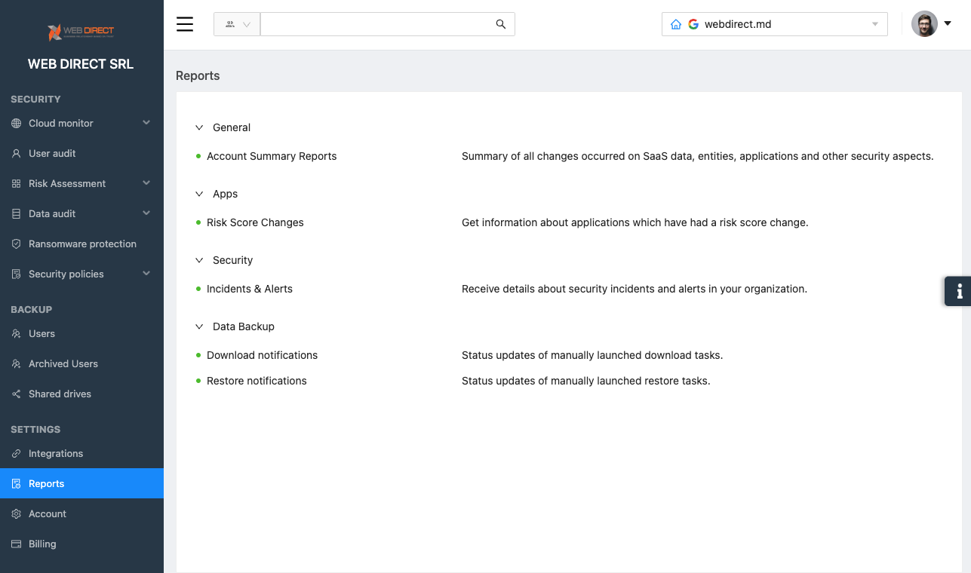Click the User audit person icon
The image size is (971, 573).
[17, 153]
